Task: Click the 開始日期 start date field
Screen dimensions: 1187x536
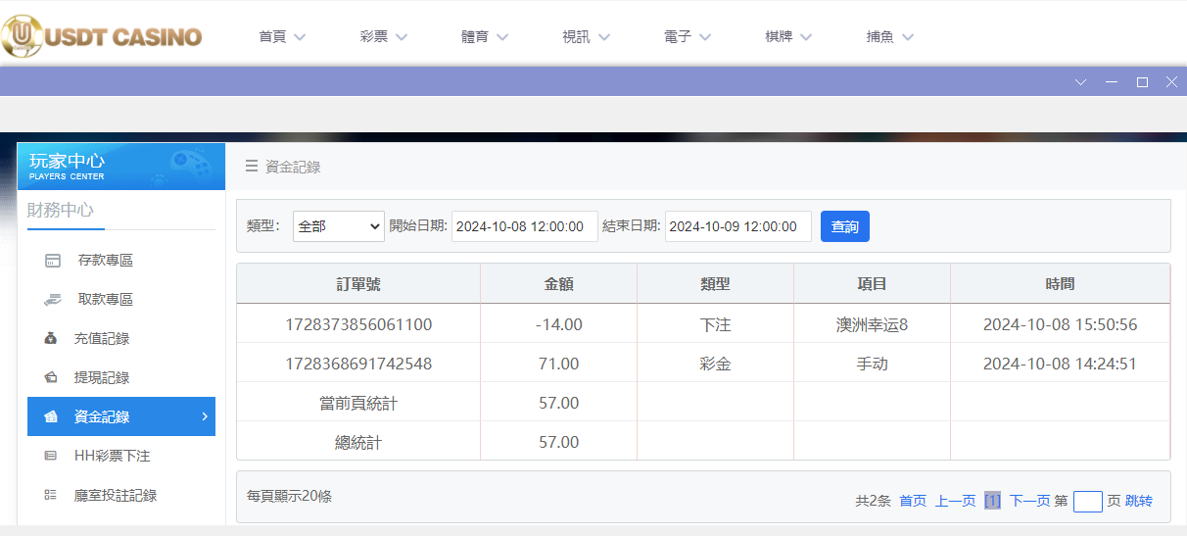Action: coord(524,226)
